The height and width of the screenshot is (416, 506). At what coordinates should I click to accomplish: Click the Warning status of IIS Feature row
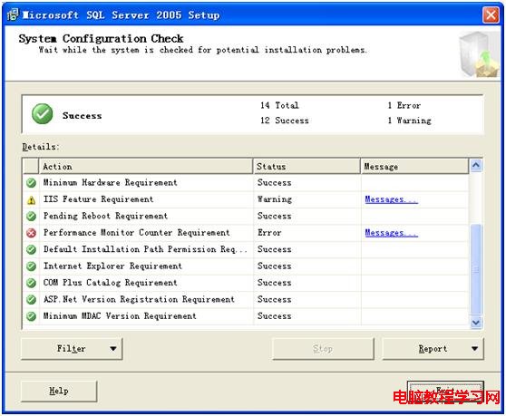[x=275, y=199]
